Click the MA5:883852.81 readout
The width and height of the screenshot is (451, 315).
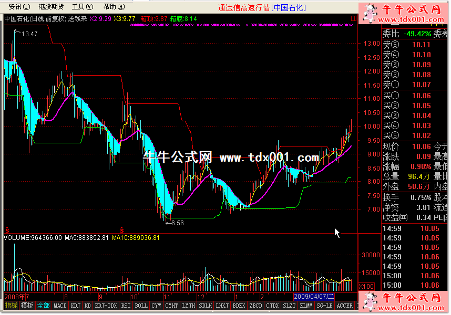tap(87, 238)
